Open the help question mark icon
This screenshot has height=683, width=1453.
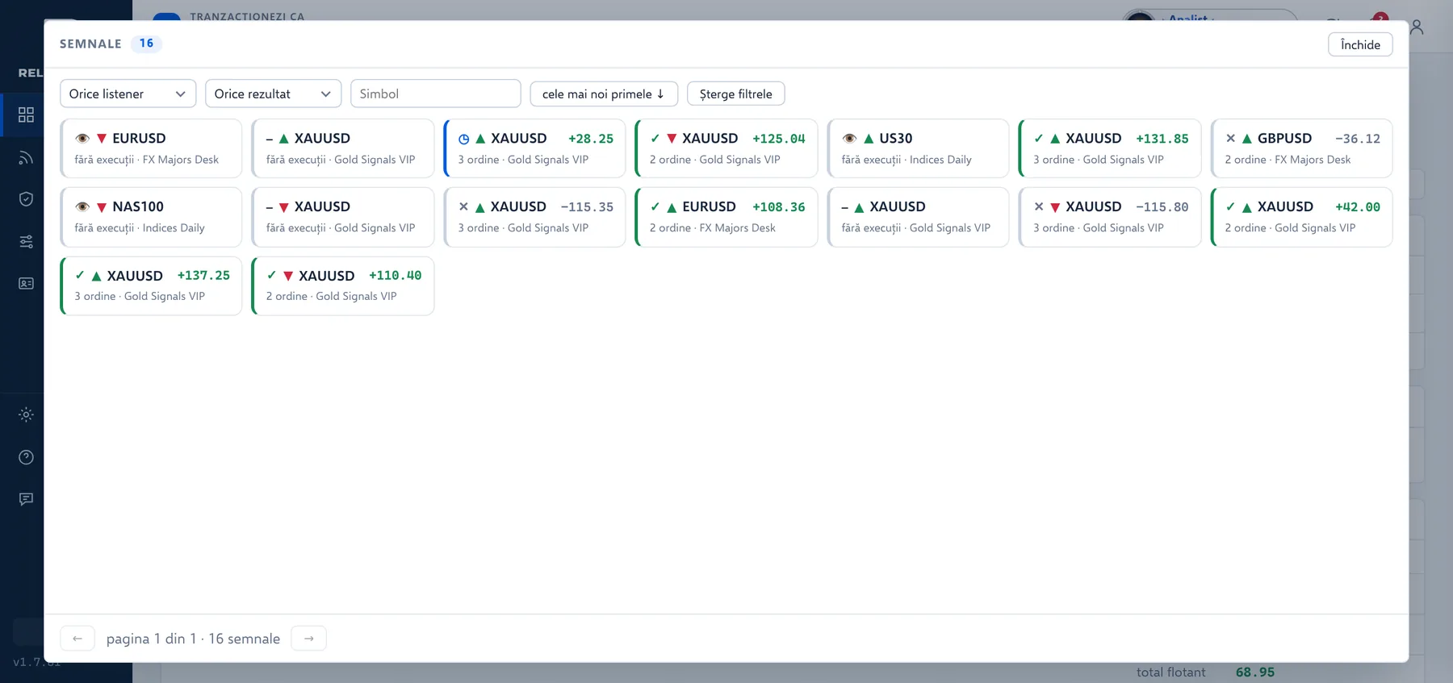pos(26,457)
